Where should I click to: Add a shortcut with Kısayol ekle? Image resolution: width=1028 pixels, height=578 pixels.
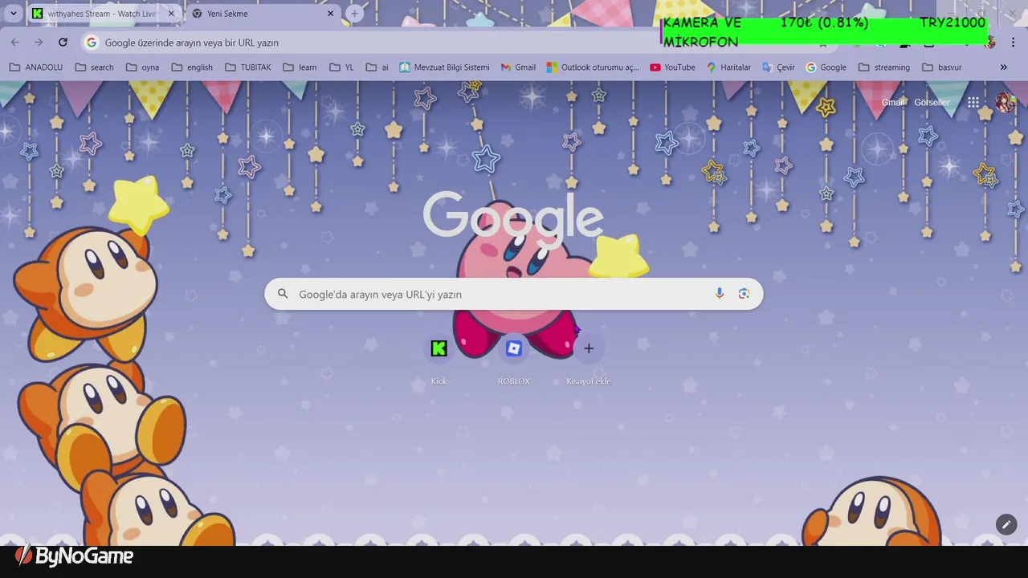point(589,358)
